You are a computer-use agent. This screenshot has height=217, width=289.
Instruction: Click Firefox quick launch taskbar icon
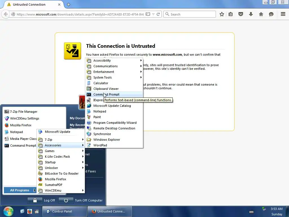click(29, 211)
